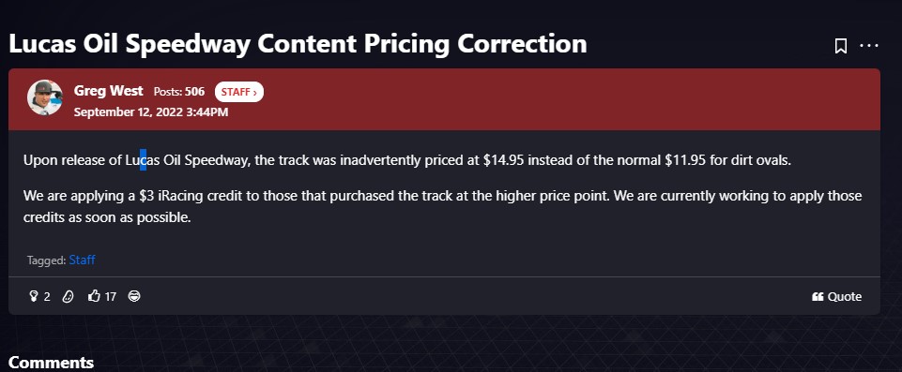Show who gave 17 thumbs up

click(111, 297)
